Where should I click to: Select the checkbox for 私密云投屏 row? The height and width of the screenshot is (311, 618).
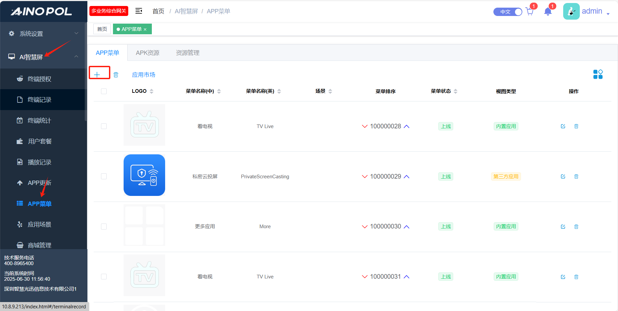[x=104, y=176]
